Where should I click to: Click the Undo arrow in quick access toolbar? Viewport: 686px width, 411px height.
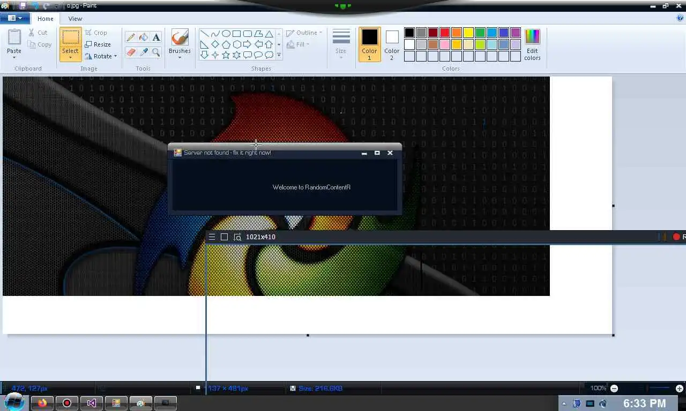(x=35, y=5)
